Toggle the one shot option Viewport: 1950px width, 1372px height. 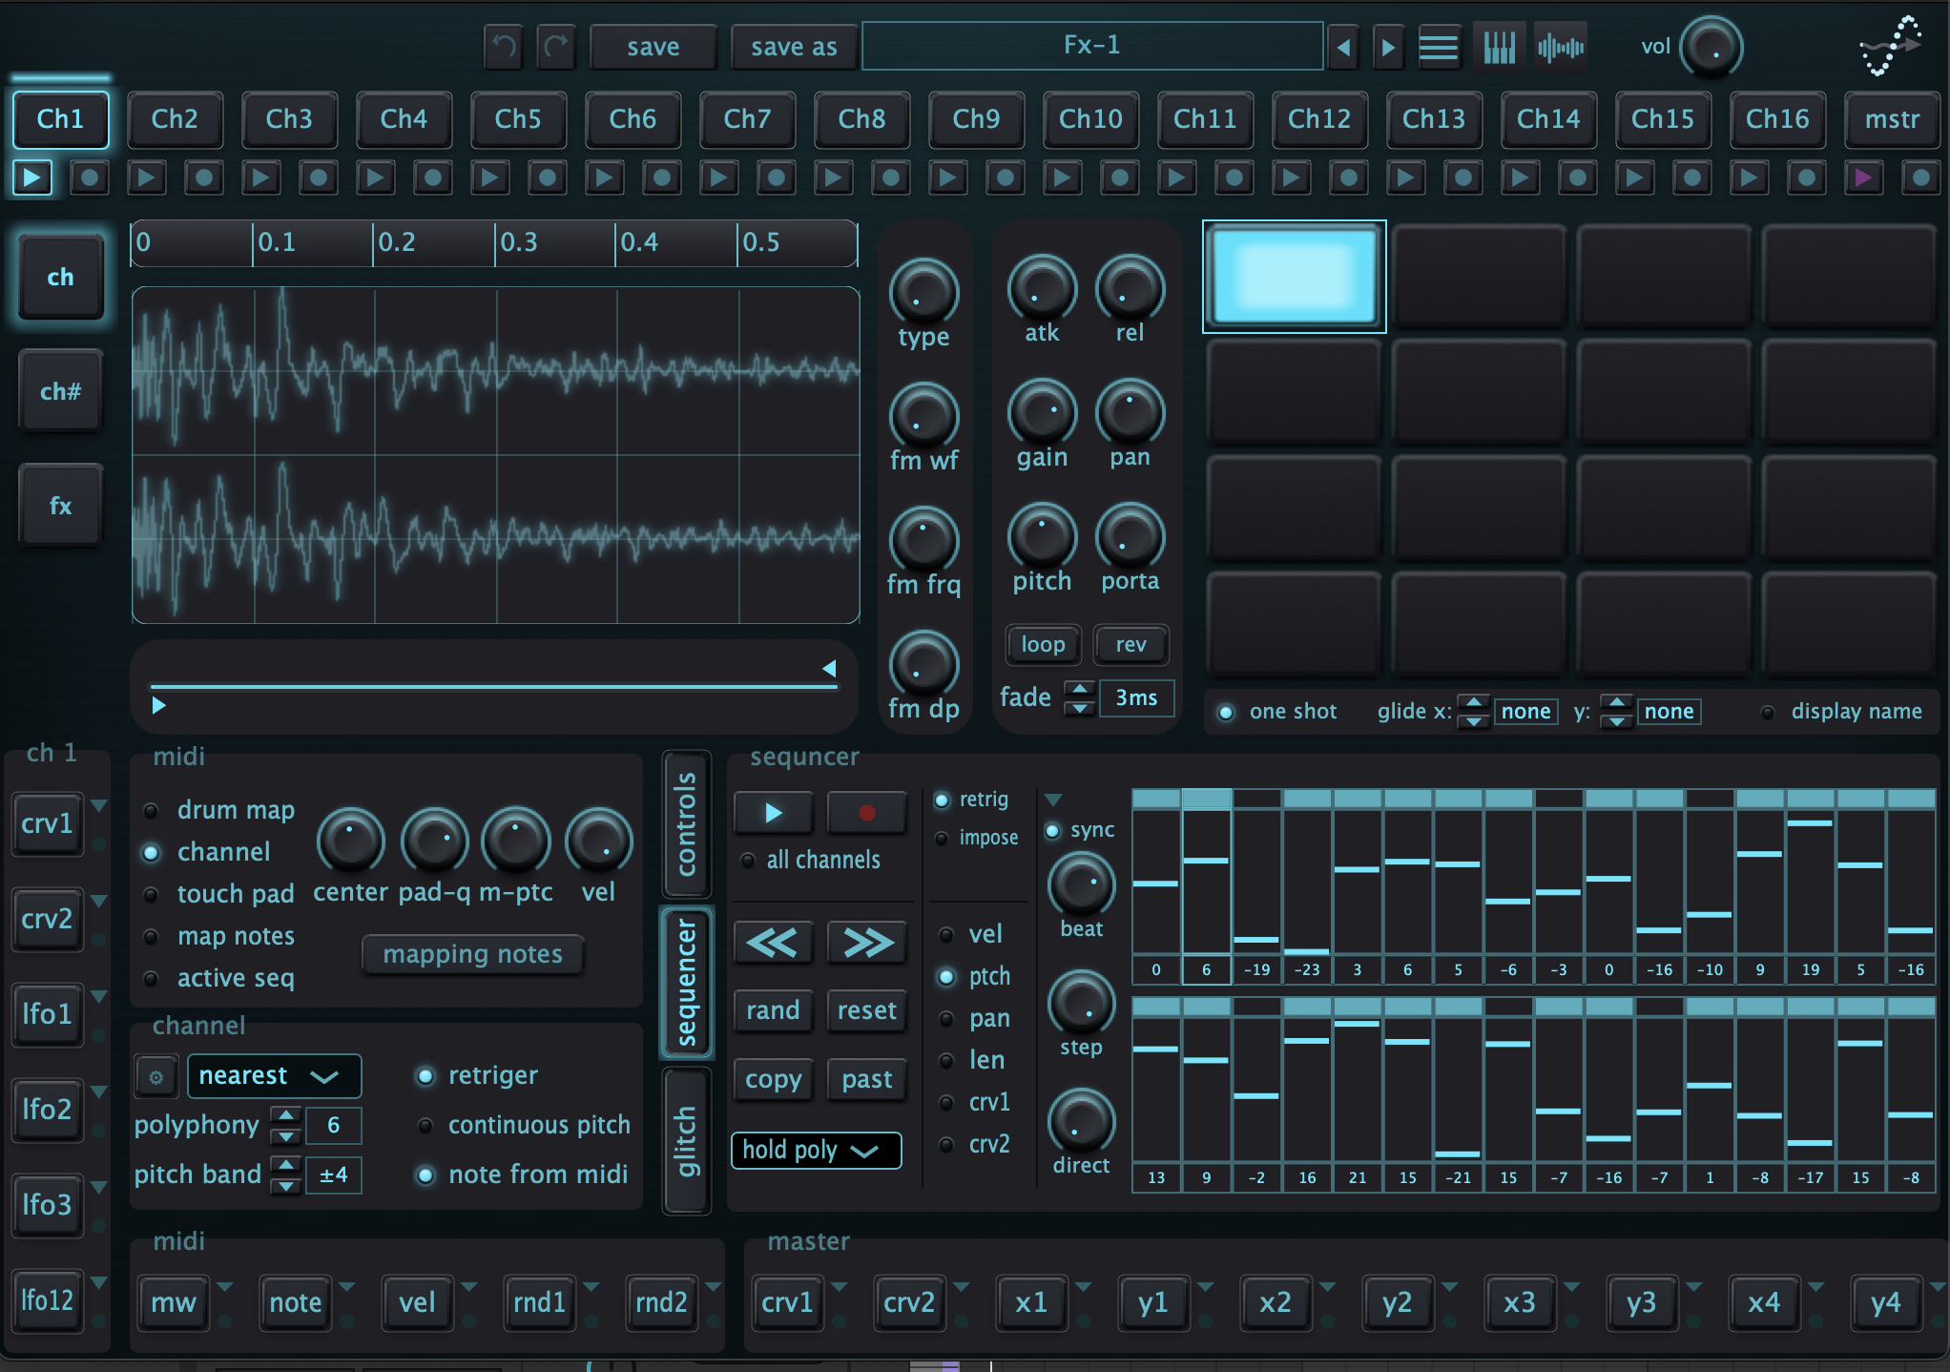[x=1226, y=712]
